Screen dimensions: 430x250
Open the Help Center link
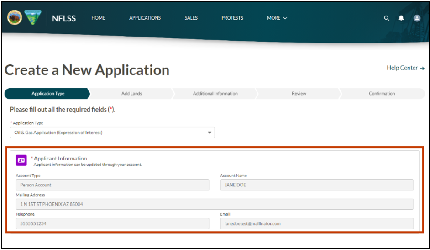[x=406, y=68]
